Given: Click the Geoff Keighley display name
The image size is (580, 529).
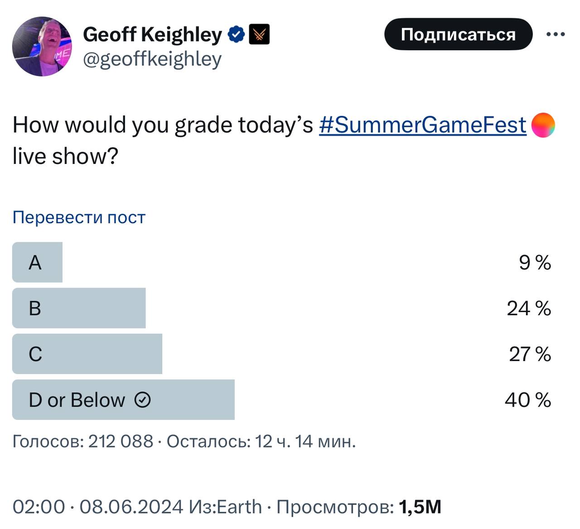Looking at the screenshot, I should click(x=152, y=34).
